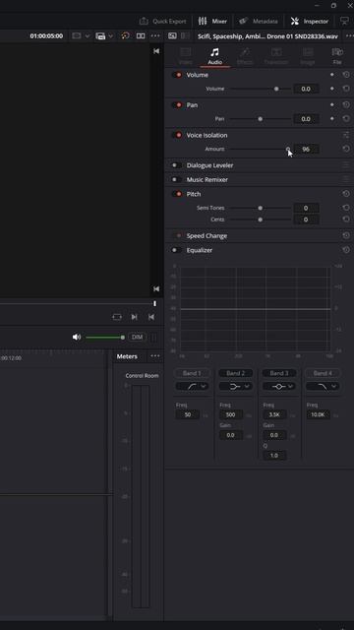Open the File inspector tab

click(x=337, y=56)
